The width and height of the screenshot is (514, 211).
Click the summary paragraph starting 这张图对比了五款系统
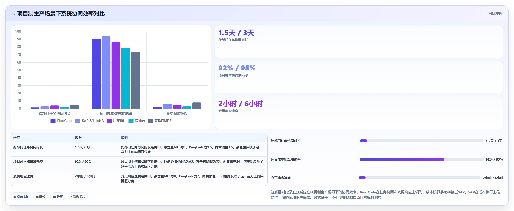[386, 195]
